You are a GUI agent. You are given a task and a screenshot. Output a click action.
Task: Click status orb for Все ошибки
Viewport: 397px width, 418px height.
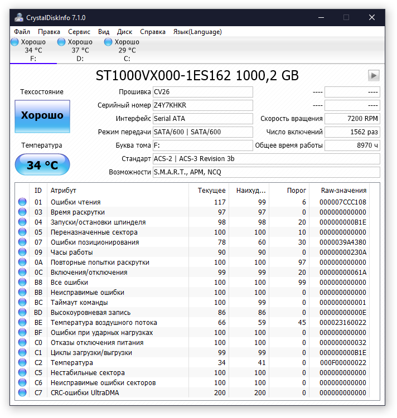point(22,282)
